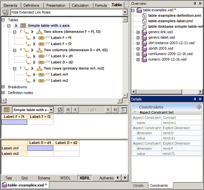Click the XSD icon of generic-link.xsd
The width and height of the screenshot is (204, 190).
144,32
